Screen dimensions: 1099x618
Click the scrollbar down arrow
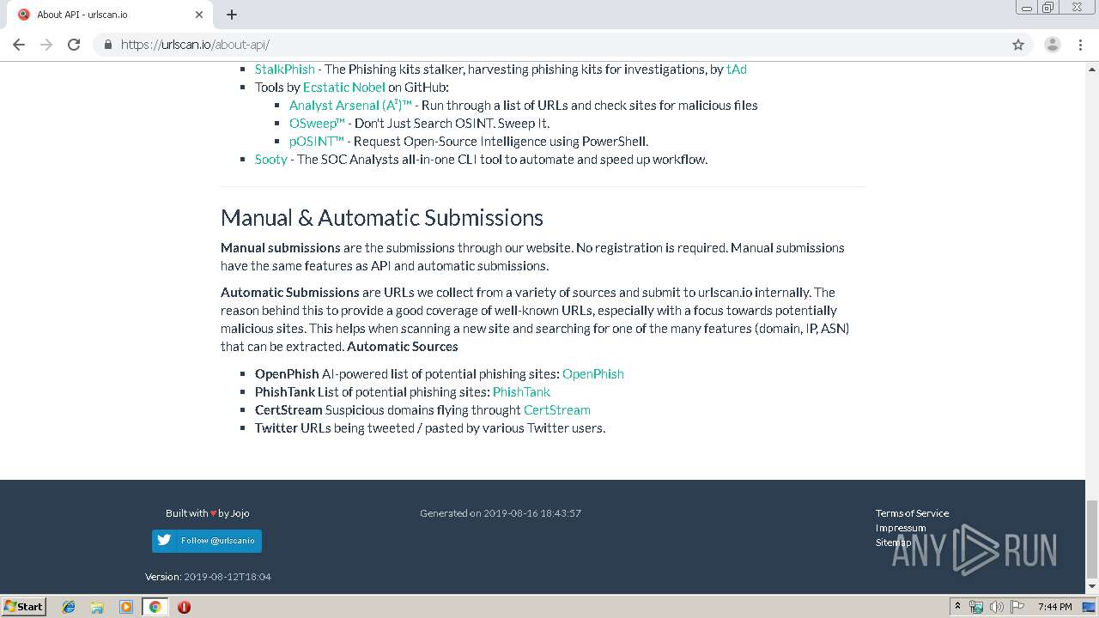coord(1092,587)
